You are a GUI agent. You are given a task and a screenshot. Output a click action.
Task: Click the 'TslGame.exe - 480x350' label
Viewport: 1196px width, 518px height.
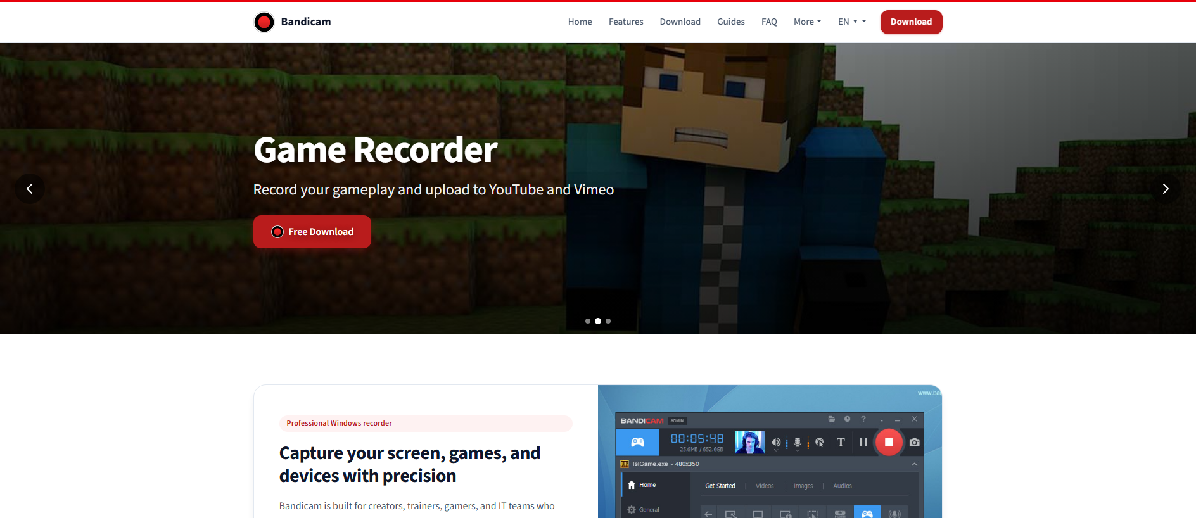(x=665, y=464)
